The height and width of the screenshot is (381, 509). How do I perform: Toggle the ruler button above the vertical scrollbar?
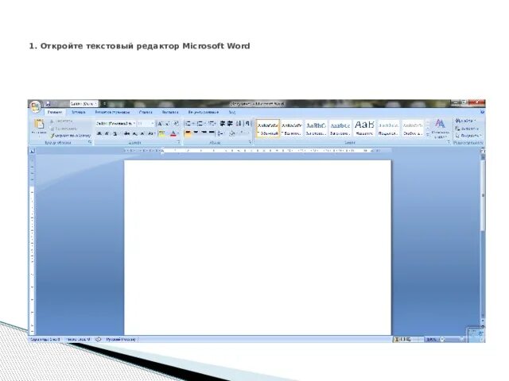pos(483,150)
